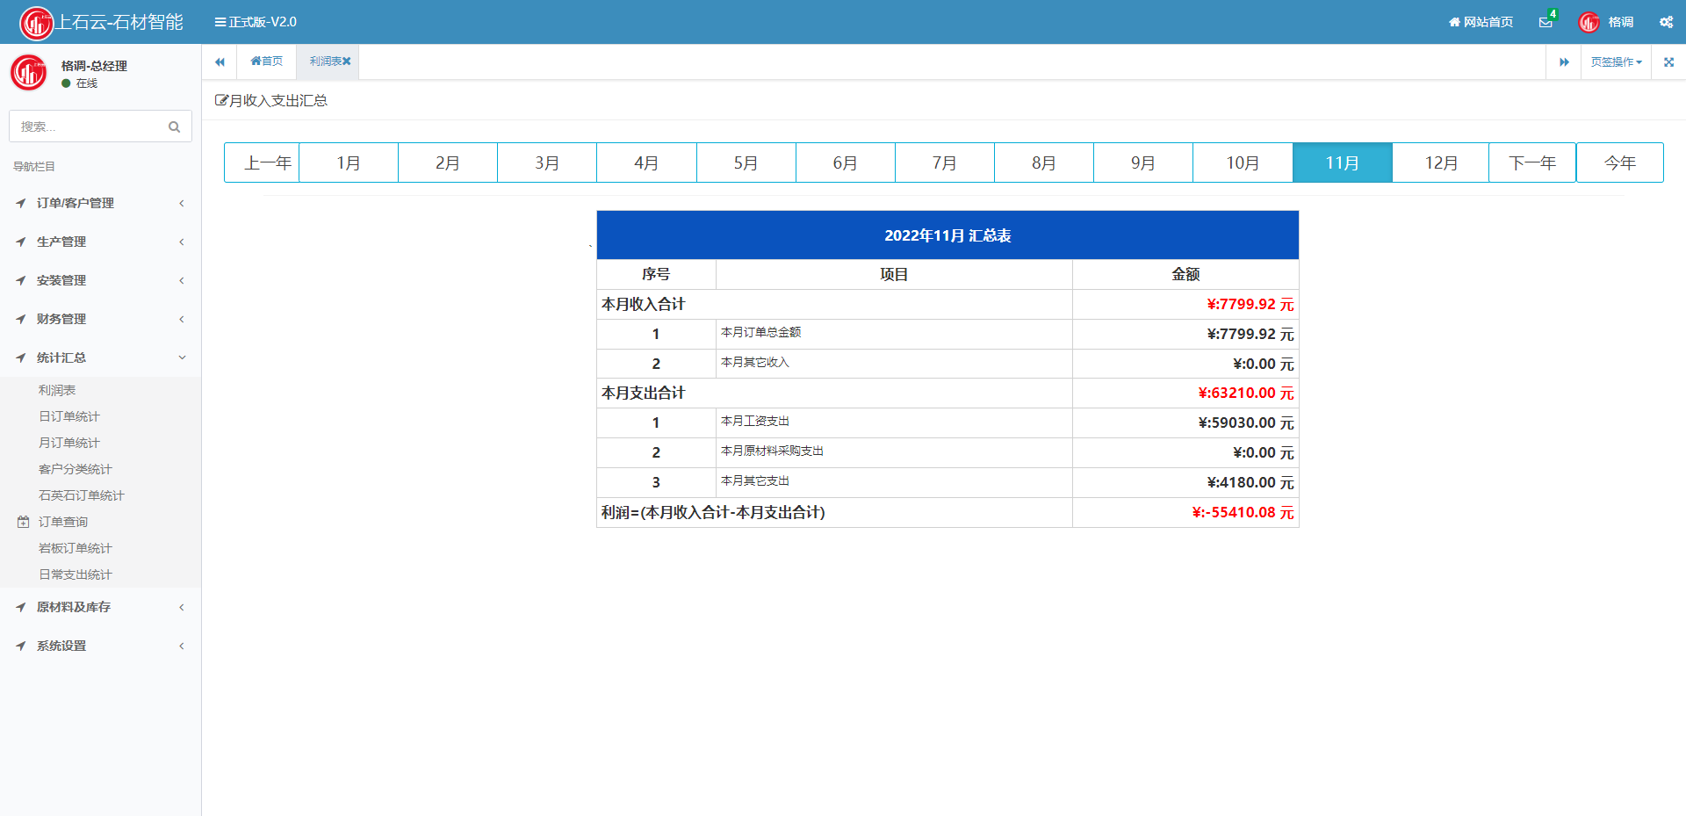Select the 9月 month button
The height and width of the screenshot is (816, 1686).
[x=1143, y=162]
